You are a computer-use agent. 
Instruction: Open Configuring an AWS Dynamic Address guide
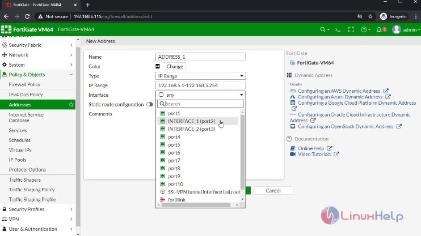click(339, 91)
